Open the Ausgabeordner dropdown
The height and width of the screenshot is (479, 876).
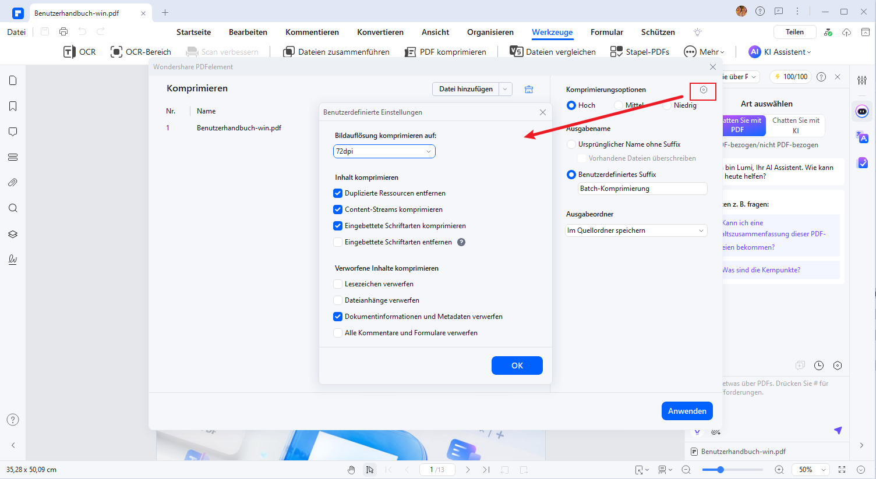pos(636,230)
